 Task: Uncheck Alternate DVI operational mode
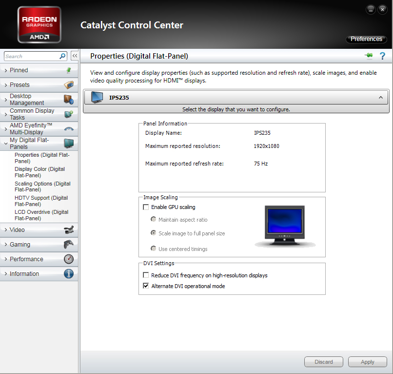click(x=146, y=286)
